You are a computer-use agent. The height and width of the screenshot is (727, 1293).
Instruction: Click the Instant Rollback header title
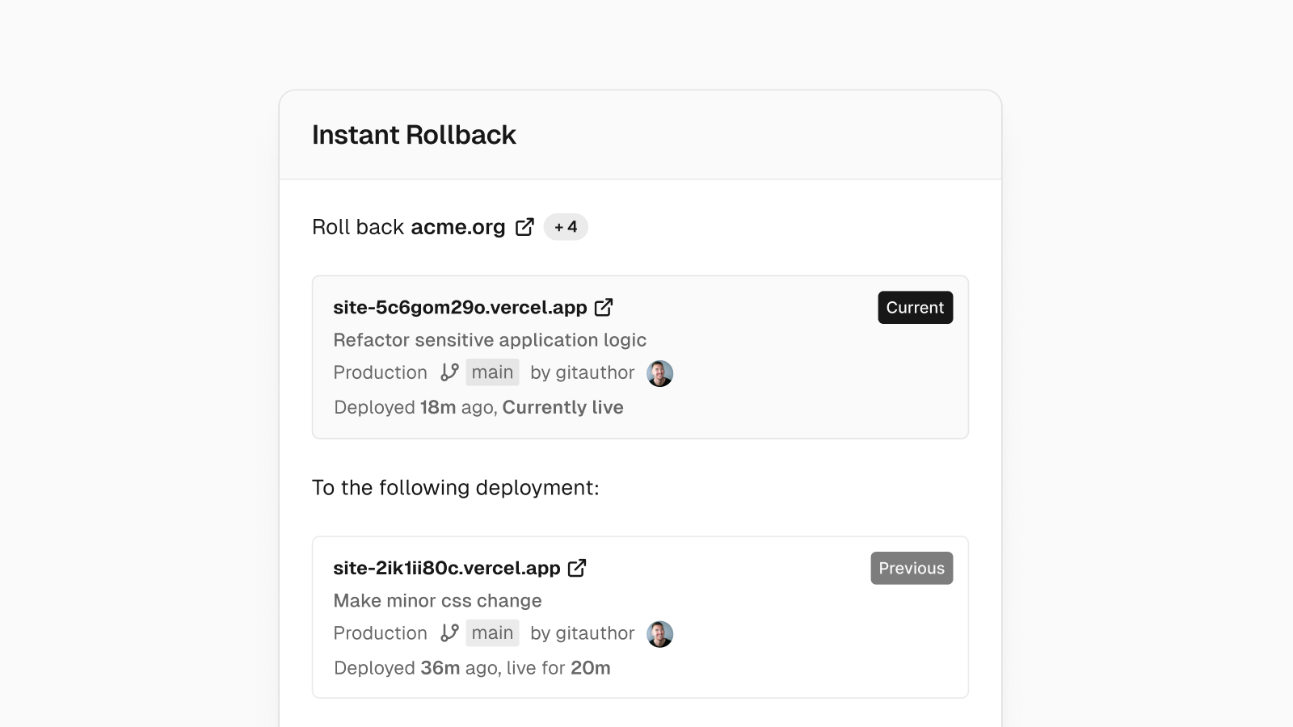(x=415, y=135)
